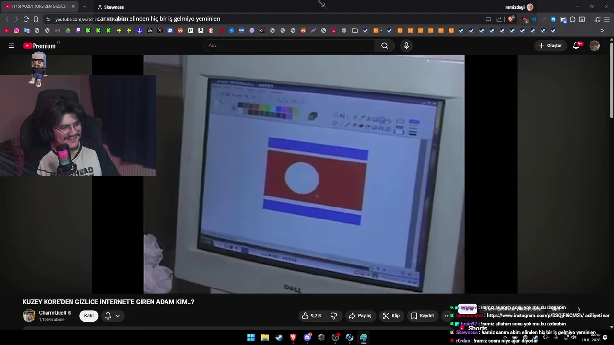
Task: Bookmark this page icon
Action: pyautogui.click(x=35, y=19)
